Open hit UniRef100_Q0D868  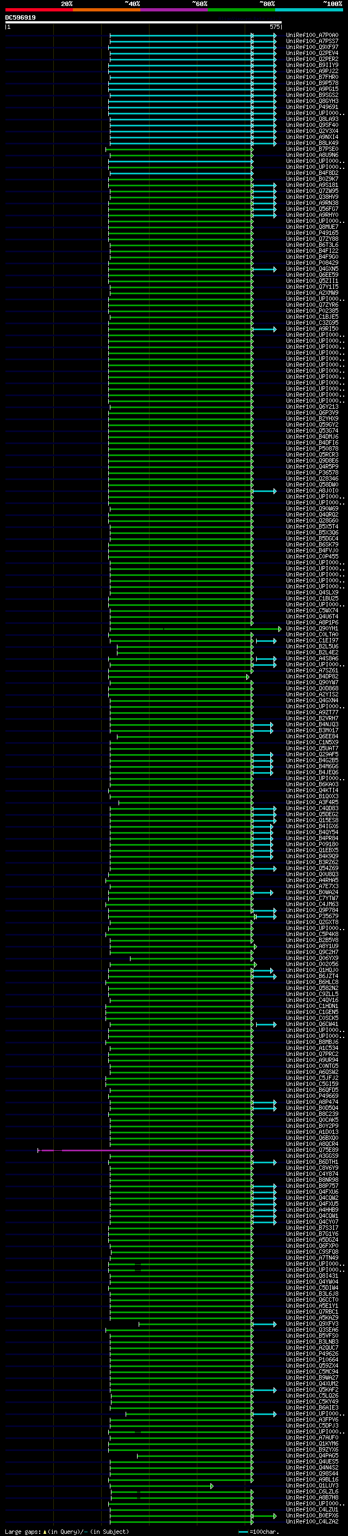point(312,688)
